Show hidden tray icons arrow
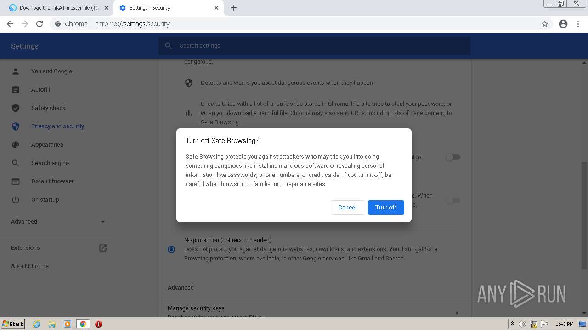Screen dimensions: 588x330 click(512, 324)
